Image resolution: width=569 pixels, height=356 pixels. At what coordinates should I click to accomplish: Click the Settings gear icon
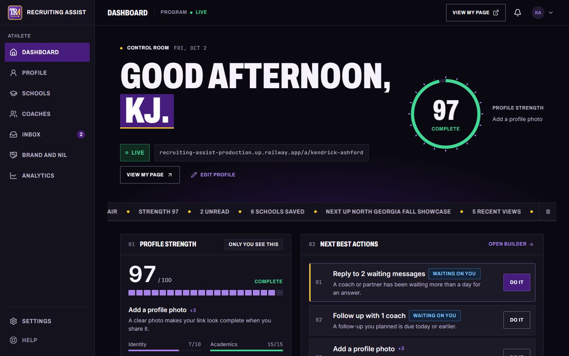click(13, 321)
